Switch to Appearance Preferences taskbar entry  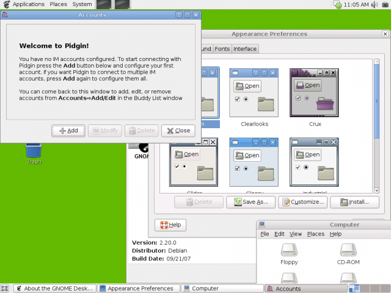pyautogui.click(x=139, y=289)
